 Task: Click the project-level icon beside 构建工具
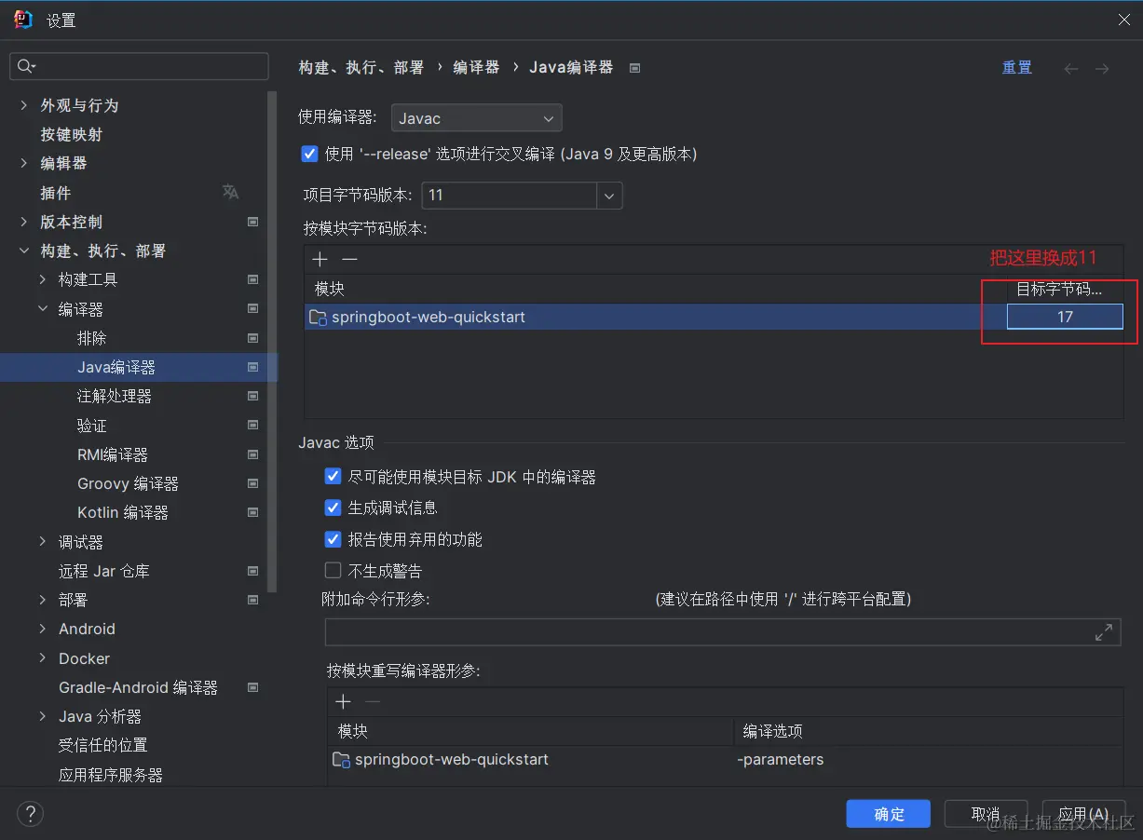coord(252,279)
